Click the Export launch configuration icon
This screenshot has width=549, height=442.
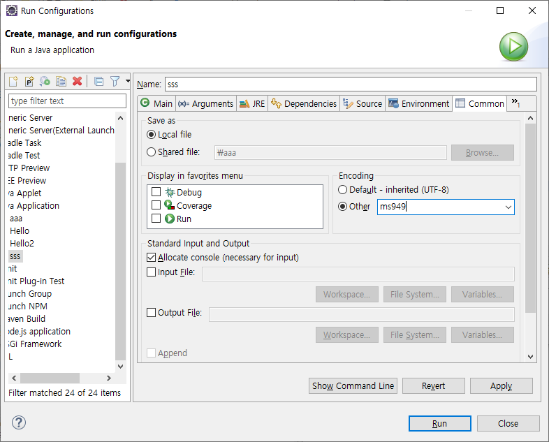coord(45,82)
